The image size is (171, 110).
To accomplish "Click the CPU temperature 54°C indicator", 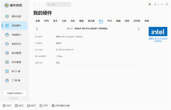I will coord(7,105).
